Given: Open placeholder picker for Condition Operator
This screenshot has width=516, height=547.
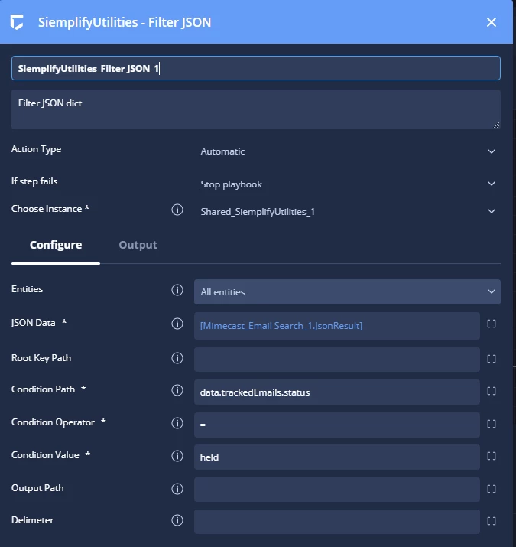Looking at the screenshot, I should click(492, 424).
